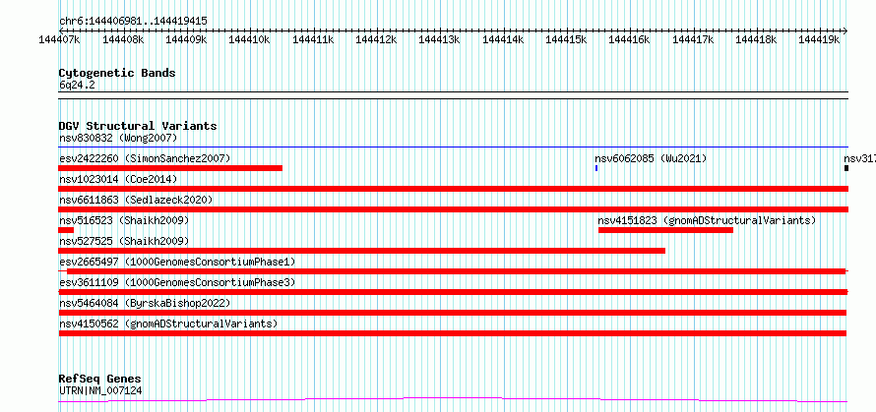Click the nsv6611863 (Sedlazeck2020) label
Viewport: 876px width, 412px height.
tap(136, 200)
